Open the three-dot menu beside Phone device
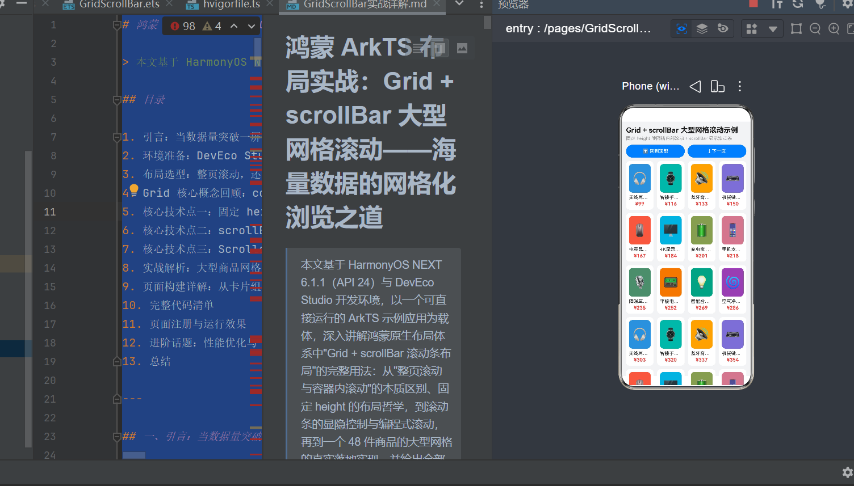Image resolution: width=854 pixels, height=486 pixels. coord(739,86)
